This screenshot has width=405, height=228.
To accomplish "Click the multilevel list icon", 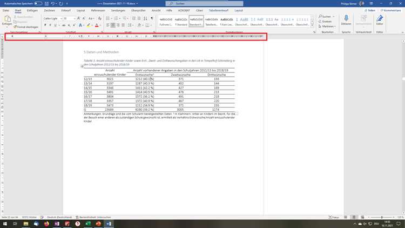I will 125,18.
